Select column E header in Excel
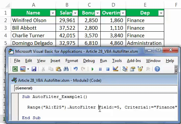The image size is (181, 124). point(145,5)
